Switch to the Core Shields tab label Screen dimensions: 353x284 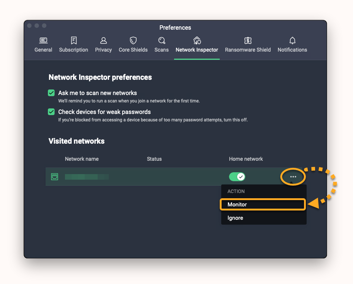click(x=133, y=50)
